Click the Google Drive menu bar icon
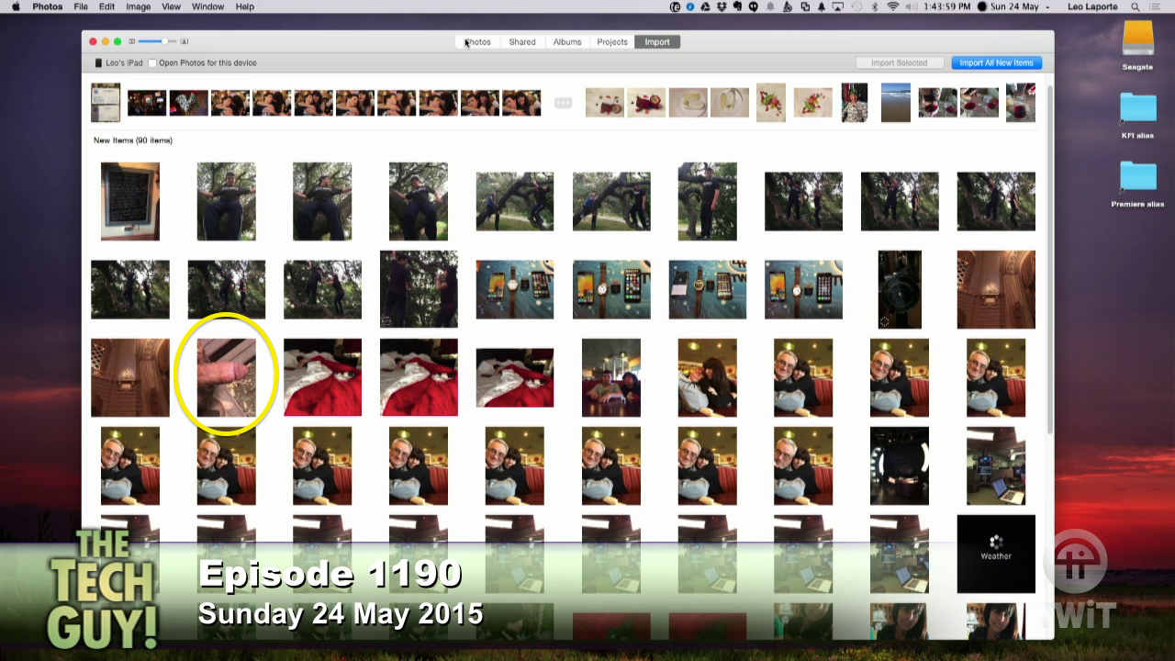1175x661 pixels. [x=707, y=6]
